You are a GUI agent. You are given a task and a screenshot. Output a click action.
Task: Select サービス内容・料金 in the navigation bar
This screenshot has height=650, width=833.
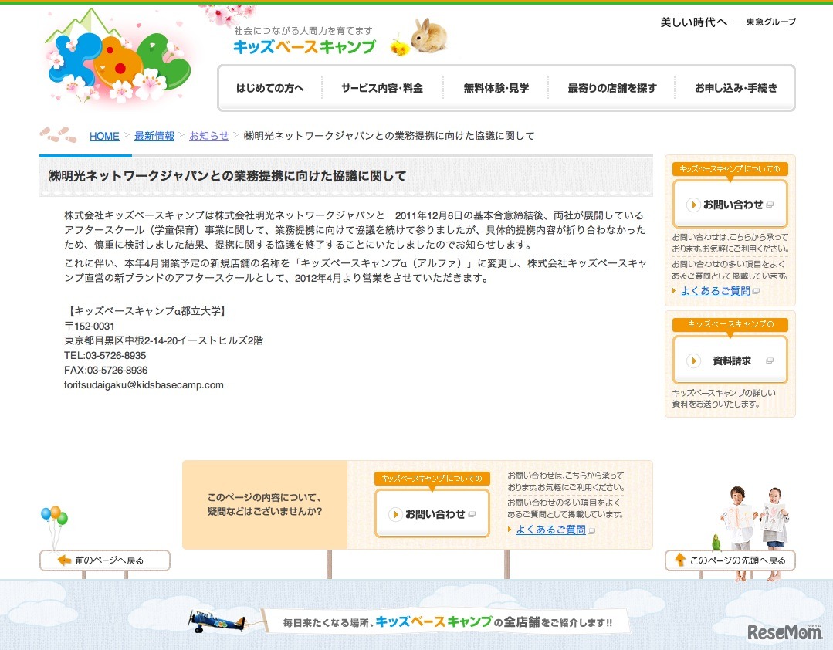point(384,87)
